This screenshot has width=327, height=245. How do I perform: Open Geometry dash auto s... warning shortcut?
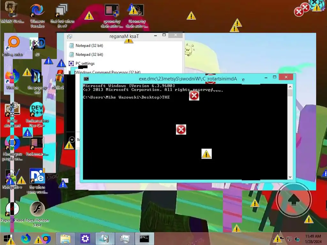pyautogui.click(x=137, y=16)
